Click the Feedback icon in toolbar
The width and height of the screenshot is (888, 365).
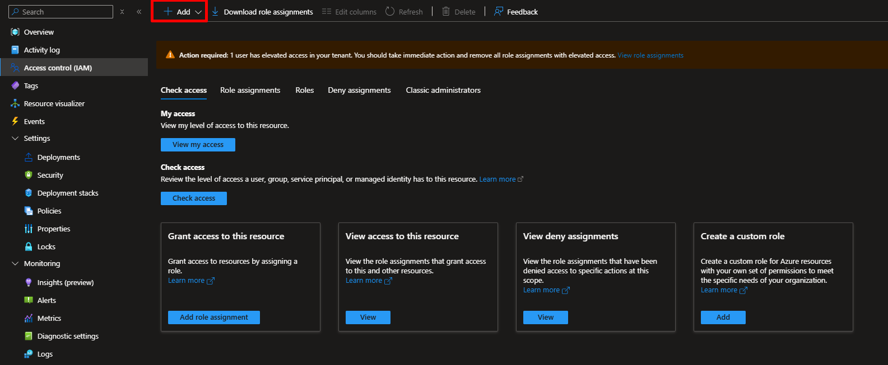click(x=498, y=12)
